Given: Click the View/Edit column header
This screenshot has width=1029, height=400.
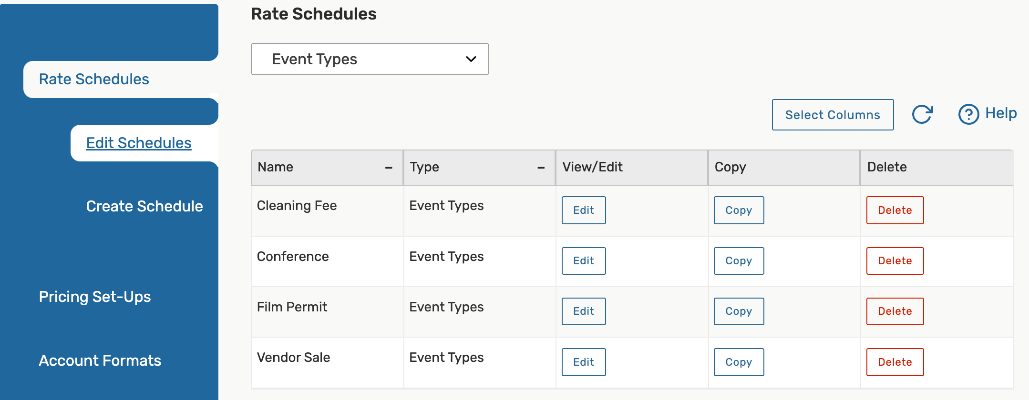Looking at the screenshot, I should click(x=592, y=167).
